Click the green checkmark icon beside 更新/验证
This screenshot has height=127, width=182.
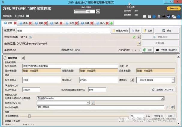[134, 37]
